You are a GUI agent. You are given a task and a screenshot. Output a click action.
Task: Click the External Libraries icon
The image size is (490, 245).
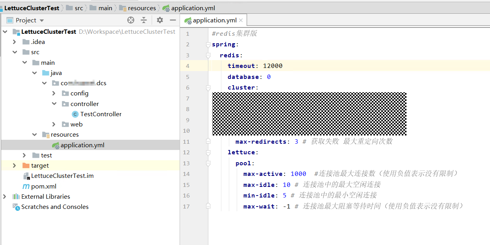click(16, 197)
